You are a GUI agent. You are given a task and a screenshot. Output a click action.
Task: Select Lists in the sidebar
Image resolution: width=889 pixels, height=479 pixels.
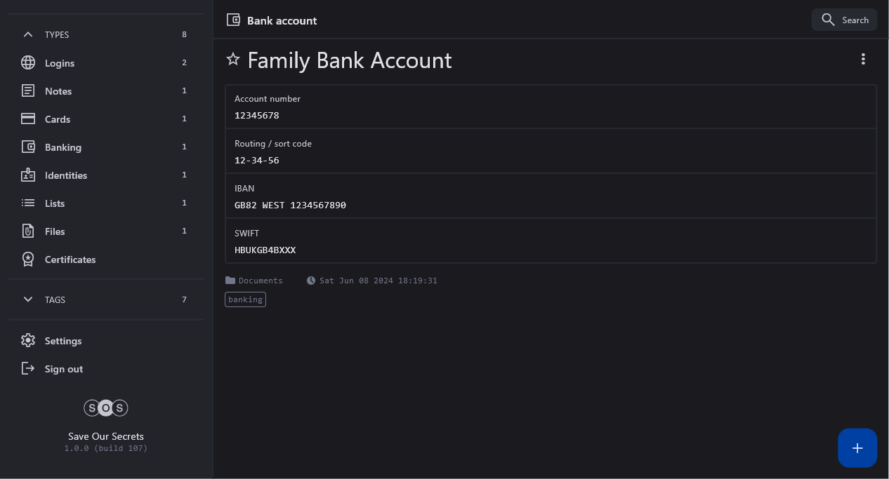[55, 203]
